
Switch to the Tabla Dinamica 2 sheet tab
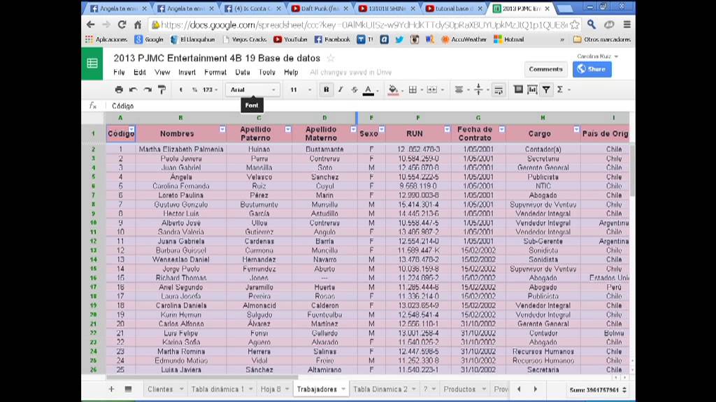click(380, 389)
